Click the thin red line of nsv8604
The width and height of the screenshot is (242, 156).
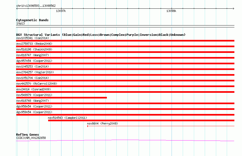coord(161,126)
